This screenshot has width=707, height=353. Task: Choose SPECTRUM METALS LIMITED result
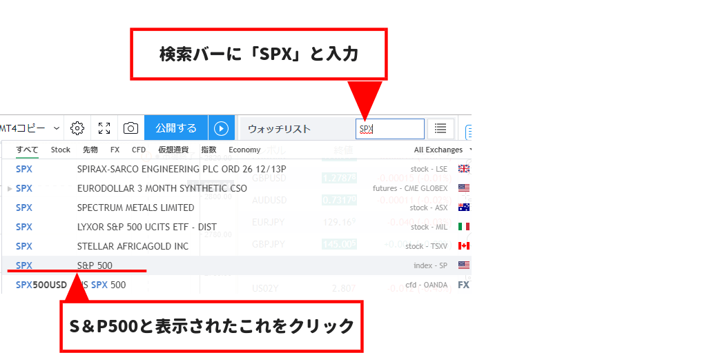(x=237, y=208)
